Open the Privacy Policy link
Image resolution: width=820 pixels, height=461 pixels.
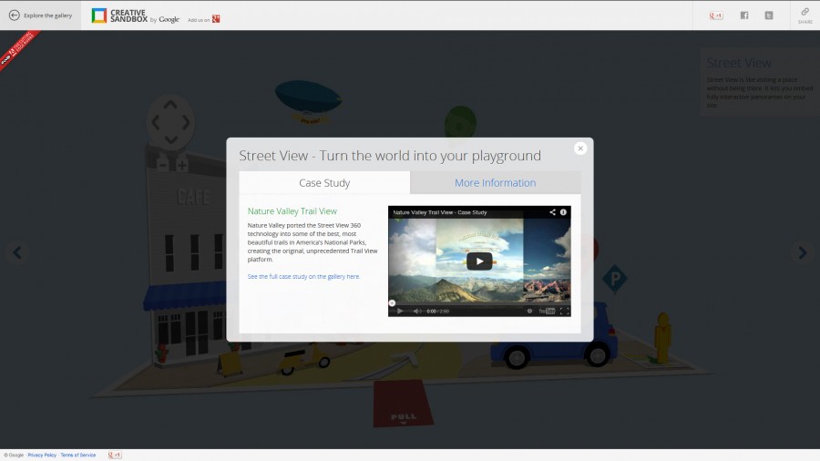[42, 456]
